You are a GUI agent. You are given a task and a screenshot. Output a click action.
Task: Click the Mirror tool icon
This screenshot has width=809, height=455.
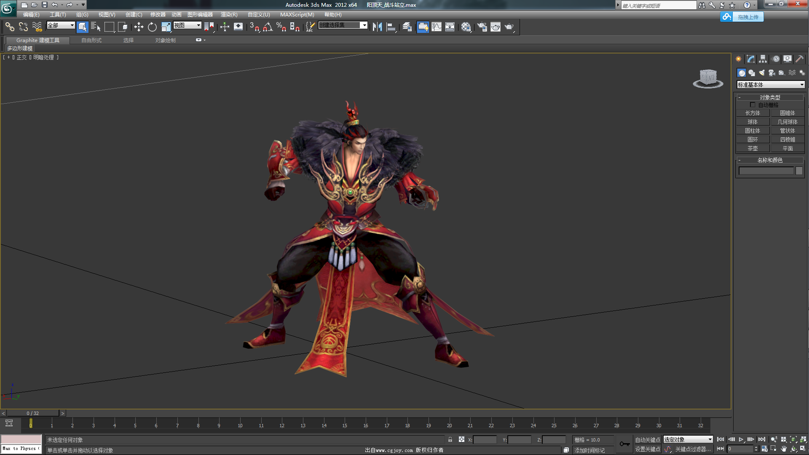click(377, 27)
